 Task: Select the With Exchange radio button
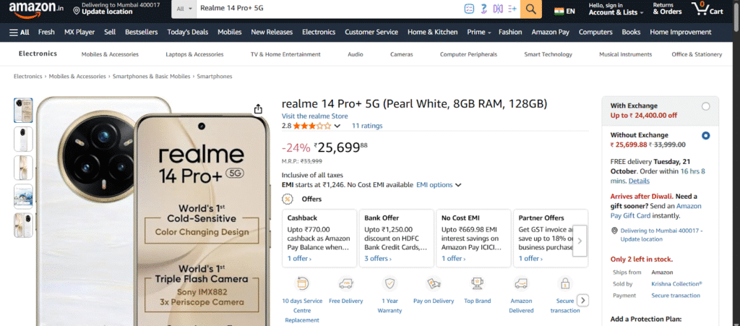(x=705, y=107)
